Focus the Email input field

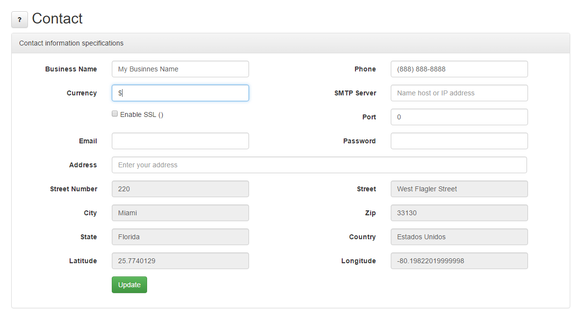click(180, 141)
